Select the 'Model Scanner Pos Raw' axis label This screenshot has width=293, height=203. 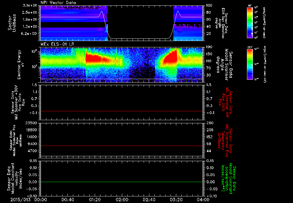[x=15, y=140]
